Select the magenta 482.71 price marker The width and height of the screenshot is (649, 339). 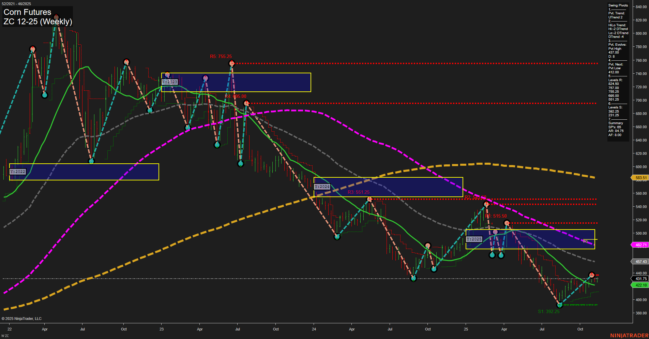[x=640, y=245]
